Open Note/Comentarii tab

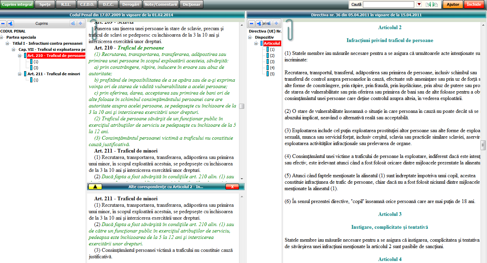pos(161,4)
